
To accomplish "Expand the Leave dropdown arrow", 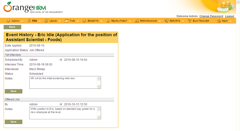I will coord(59,21).
